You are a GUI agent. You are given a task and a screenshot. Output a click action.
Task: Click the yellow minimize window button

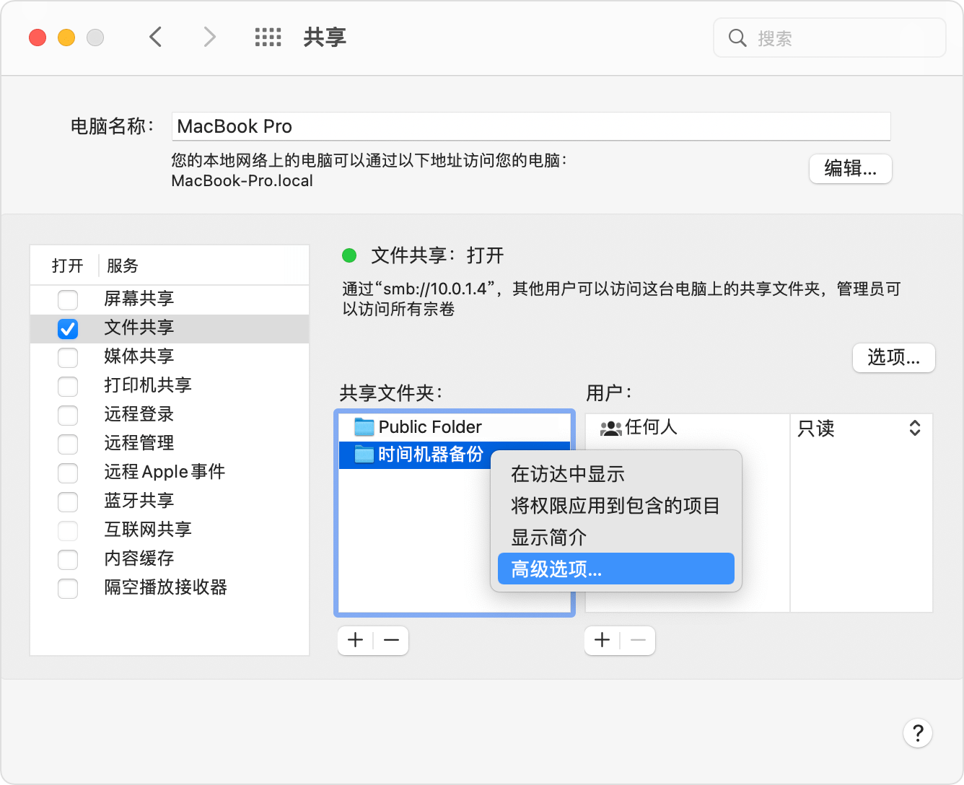click(x=66, y=38)
